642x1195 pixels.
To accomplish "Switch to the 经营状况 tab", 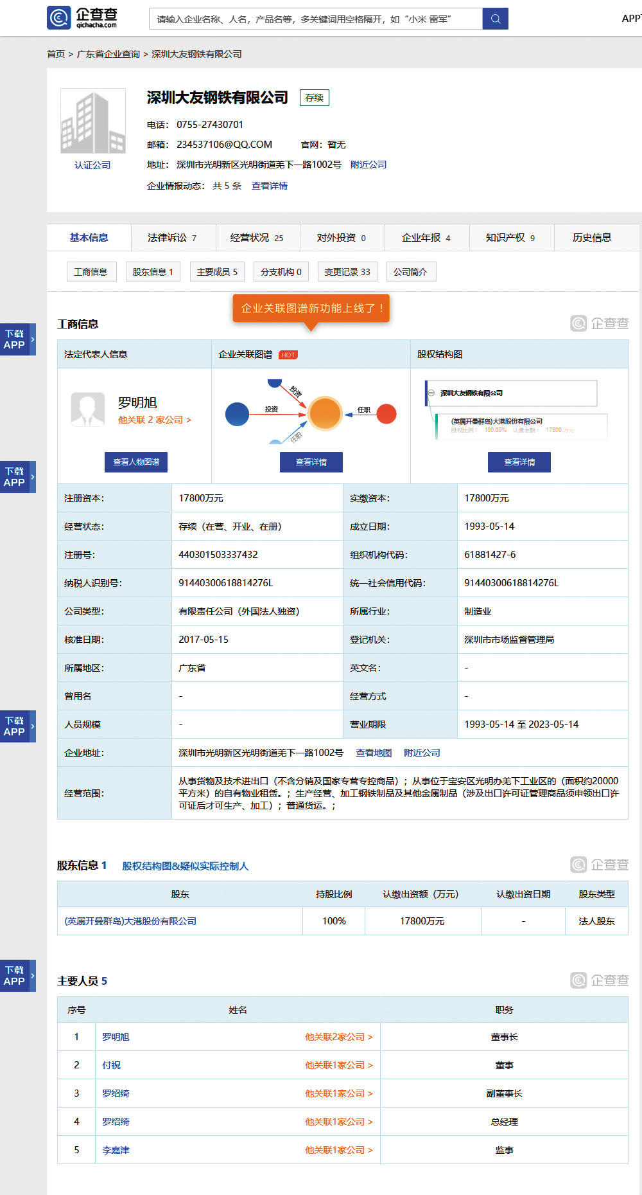I will click(x=257, y=238).
